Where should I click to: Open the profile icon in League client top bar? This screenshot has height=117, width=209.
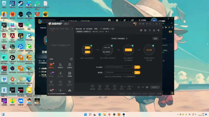[109, 20]
